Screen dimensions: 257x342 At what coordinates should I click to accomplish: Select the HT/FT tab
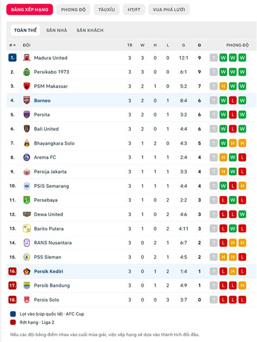134,10
